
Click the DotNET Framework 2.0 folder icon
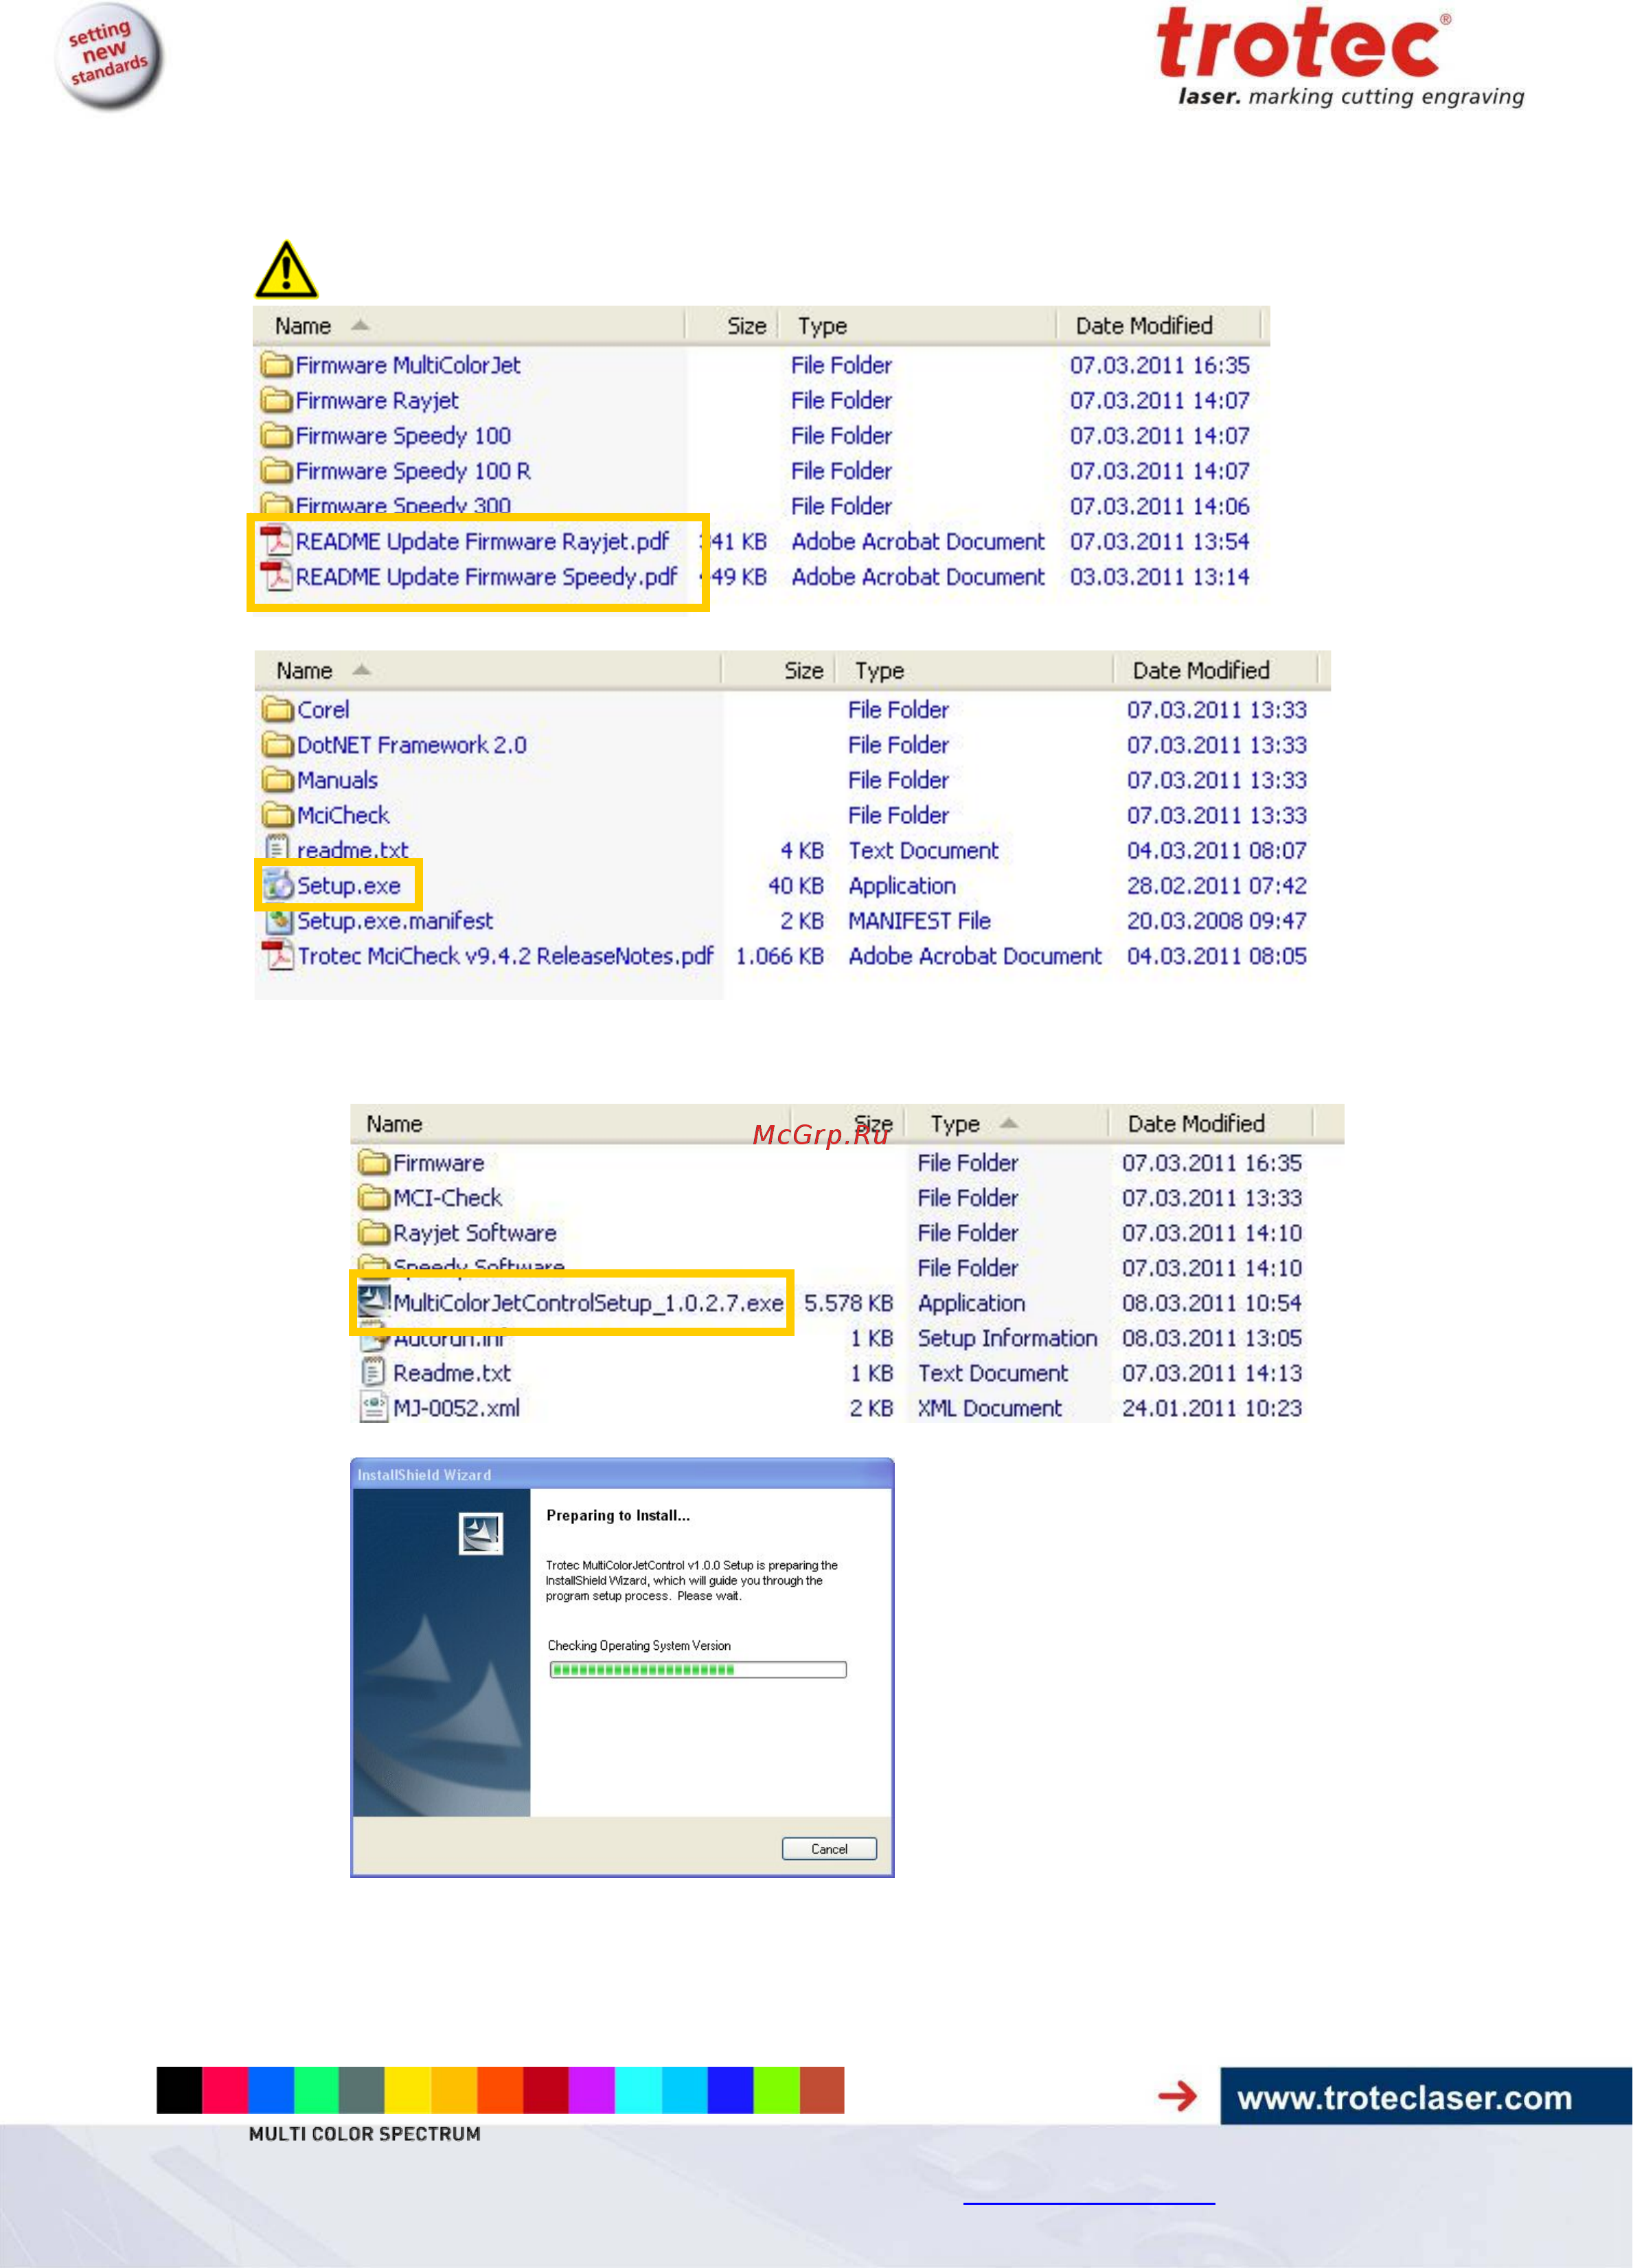278,745
